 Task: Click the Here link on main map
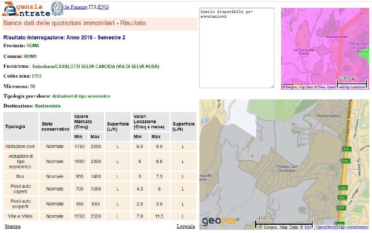pos(308,227)
